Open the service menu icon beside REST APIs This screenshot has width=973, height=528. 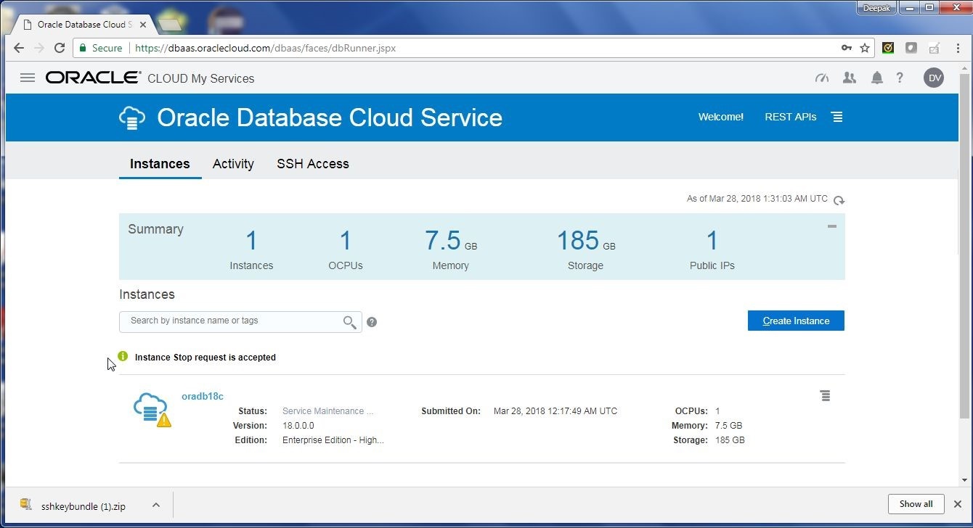(836, 116)
